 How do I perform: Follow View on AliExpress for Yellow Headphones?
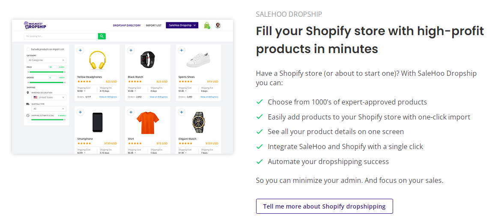coord(107,97)
